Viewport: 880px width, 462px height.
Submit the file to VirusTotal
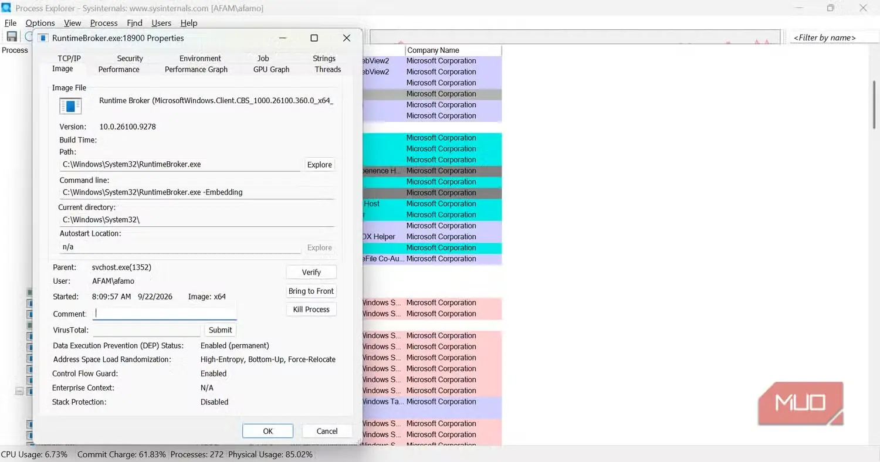[x=221, y=329]
